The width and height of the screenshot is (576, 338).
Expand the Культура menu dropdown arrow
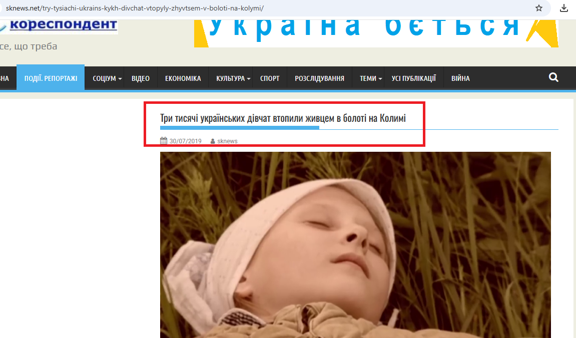pos(249,79)
